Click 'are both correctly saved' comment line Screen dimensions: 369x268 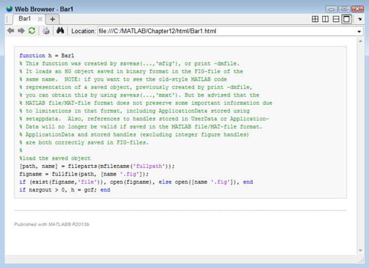[84, 142]
